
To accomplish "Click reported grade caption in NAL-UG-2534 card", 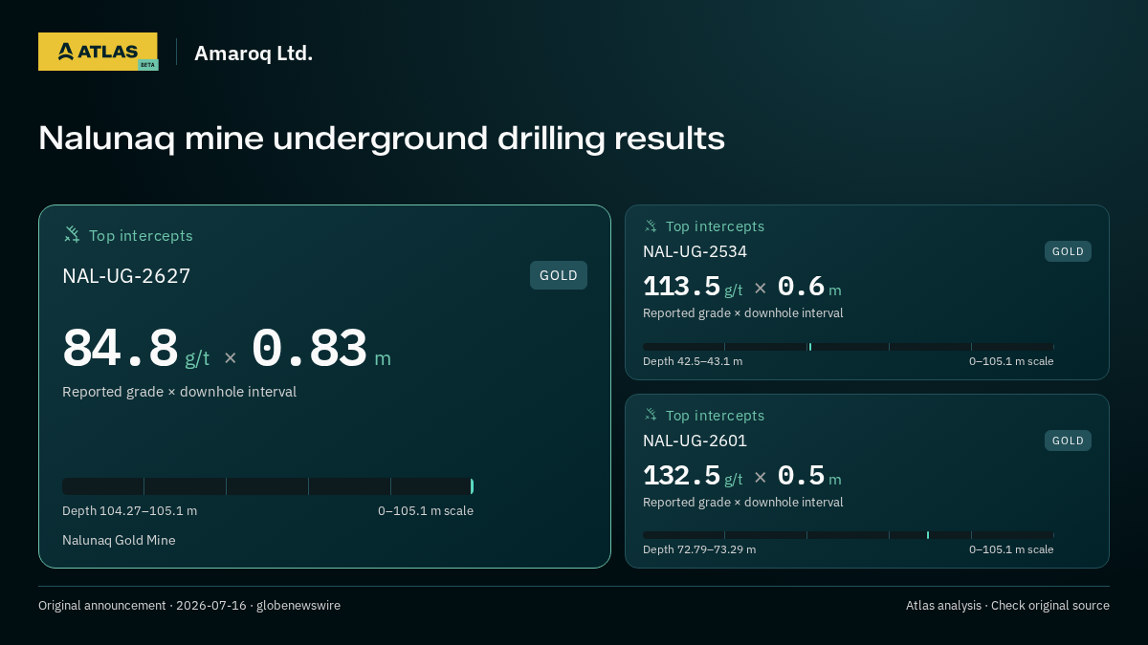I will 743,313.
